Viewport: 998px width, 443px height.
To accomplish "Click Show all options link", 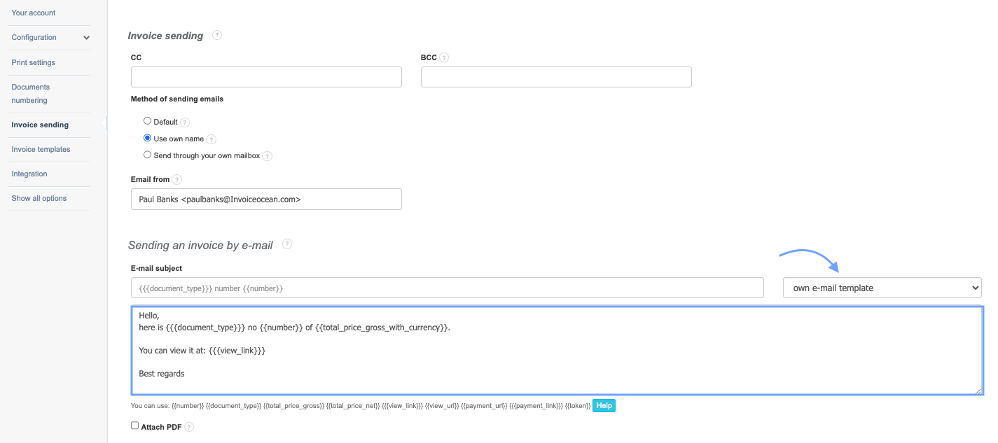I will (39, 198).
